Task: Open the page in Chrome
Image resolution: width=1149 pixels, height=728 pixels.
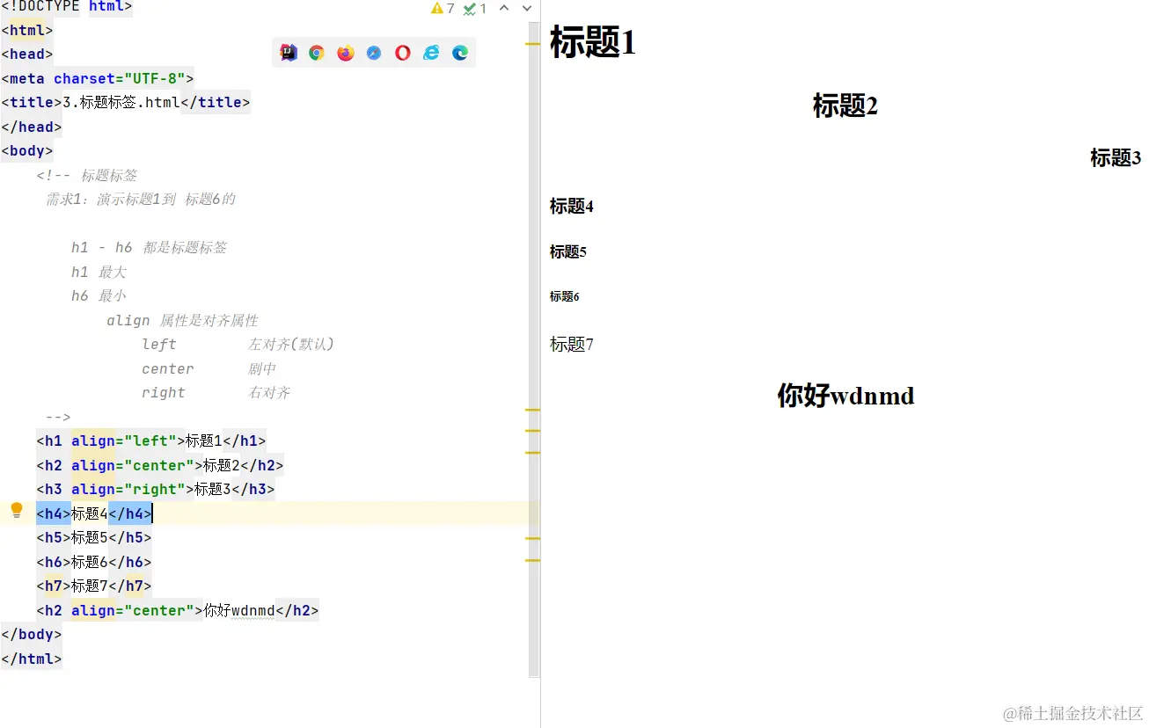Action: tap(317, 53)
